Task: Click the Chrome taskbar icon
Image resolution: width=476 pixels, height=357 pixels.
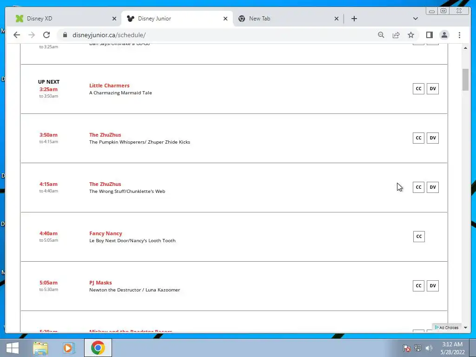Action: [98, 348]
